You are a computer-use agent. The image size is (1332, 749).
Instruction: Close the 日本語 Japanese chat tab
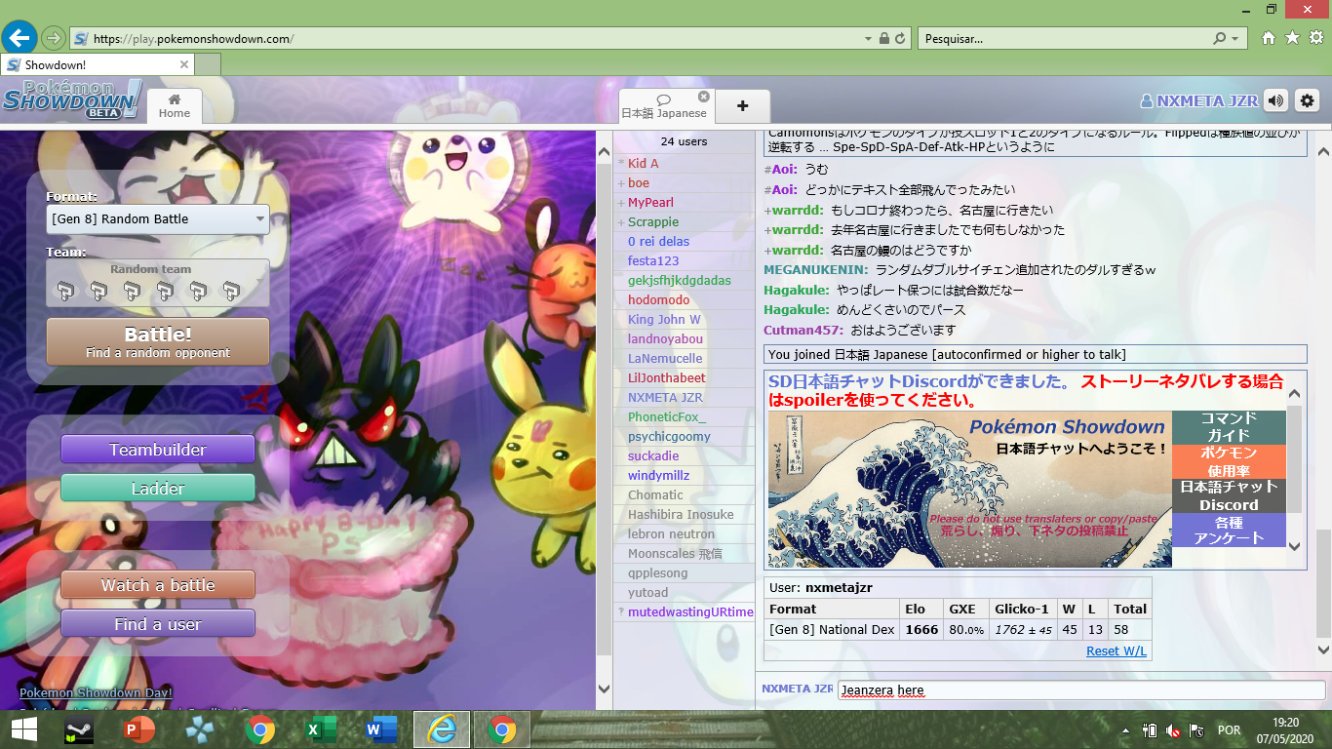[x=703, y=97]
